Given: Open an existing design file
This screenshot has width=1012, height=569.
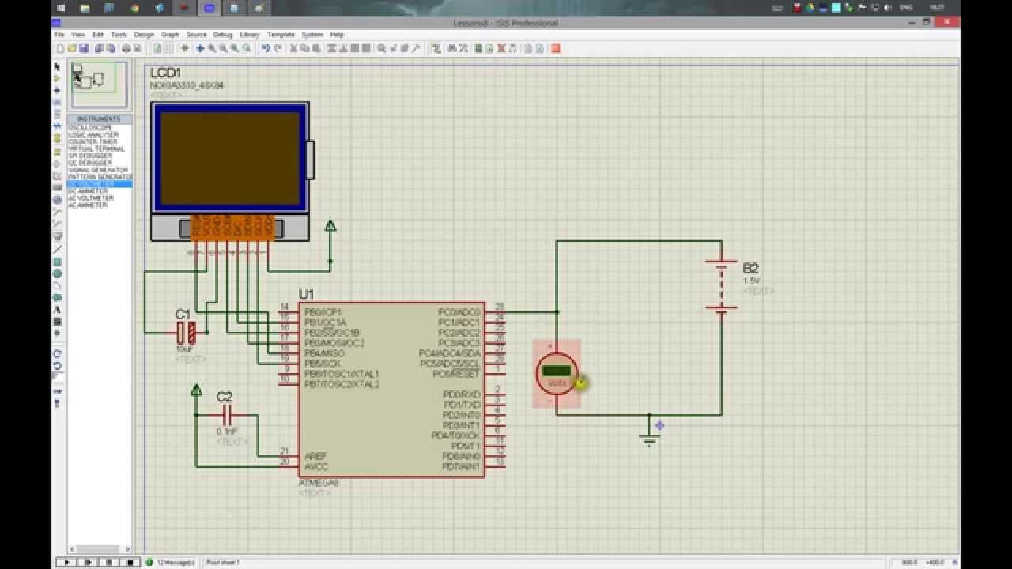Looking at the screenshot, I should 71,48.
